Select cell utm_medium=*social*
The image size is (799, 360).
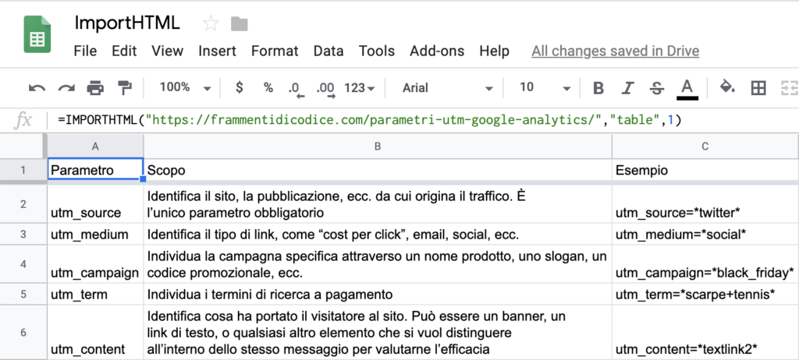(705, 235)
